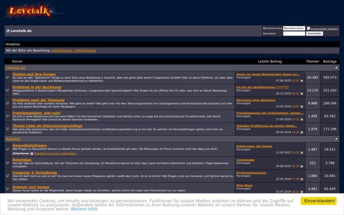Collapse the Ratgeber category

point(336,139)
